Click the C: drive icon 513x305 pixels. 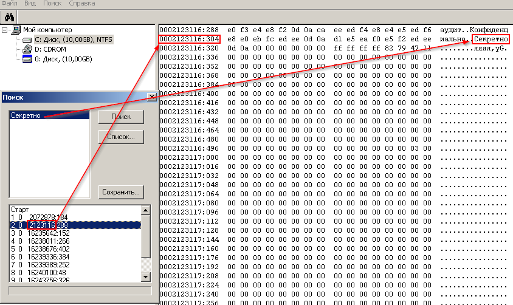(27, 40)
